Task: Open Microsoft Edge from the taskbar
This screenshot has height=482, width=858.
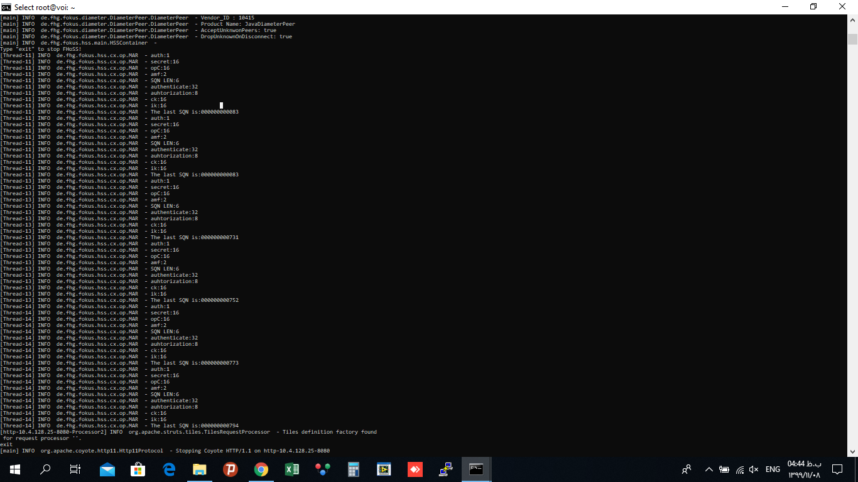Action: [x=169, y=469]
